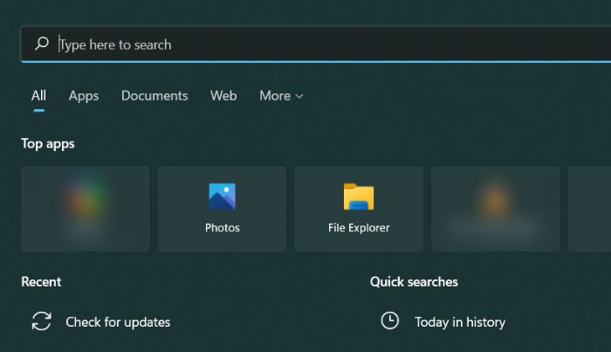Select the All tab
The width and height of the screenshot is (611, 352).
[x=38, y=96]
